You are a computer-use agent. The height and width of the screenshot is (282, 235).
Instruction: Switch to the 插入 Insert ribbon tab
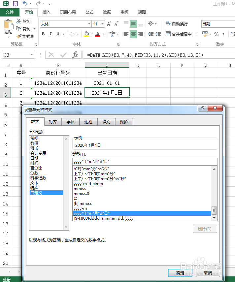46,12
